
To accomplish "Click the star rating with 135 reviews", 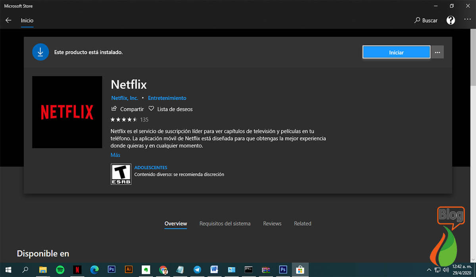I will (129, 120).
